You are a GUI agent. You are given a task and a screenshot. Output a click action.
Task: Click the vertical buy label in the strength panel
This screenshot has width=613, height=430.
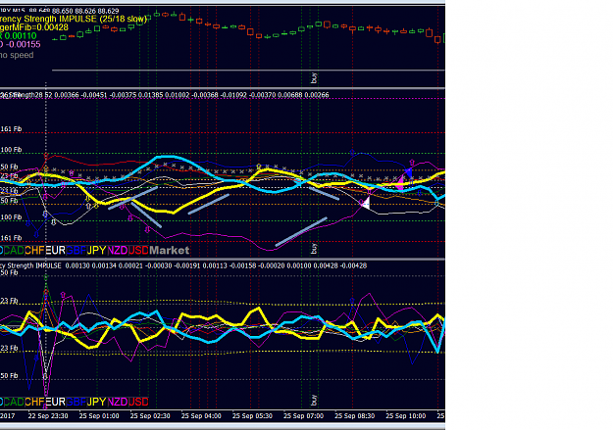[314, 249]
